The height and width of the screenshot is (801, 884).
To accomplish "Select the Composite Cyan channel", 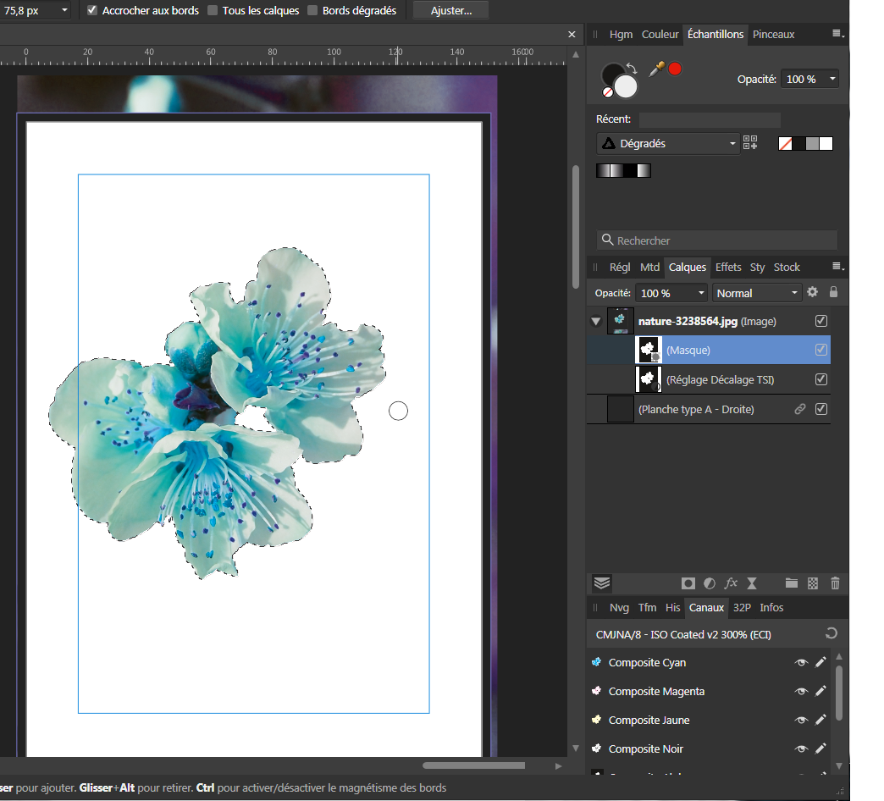I will click(x=647, y=662).
